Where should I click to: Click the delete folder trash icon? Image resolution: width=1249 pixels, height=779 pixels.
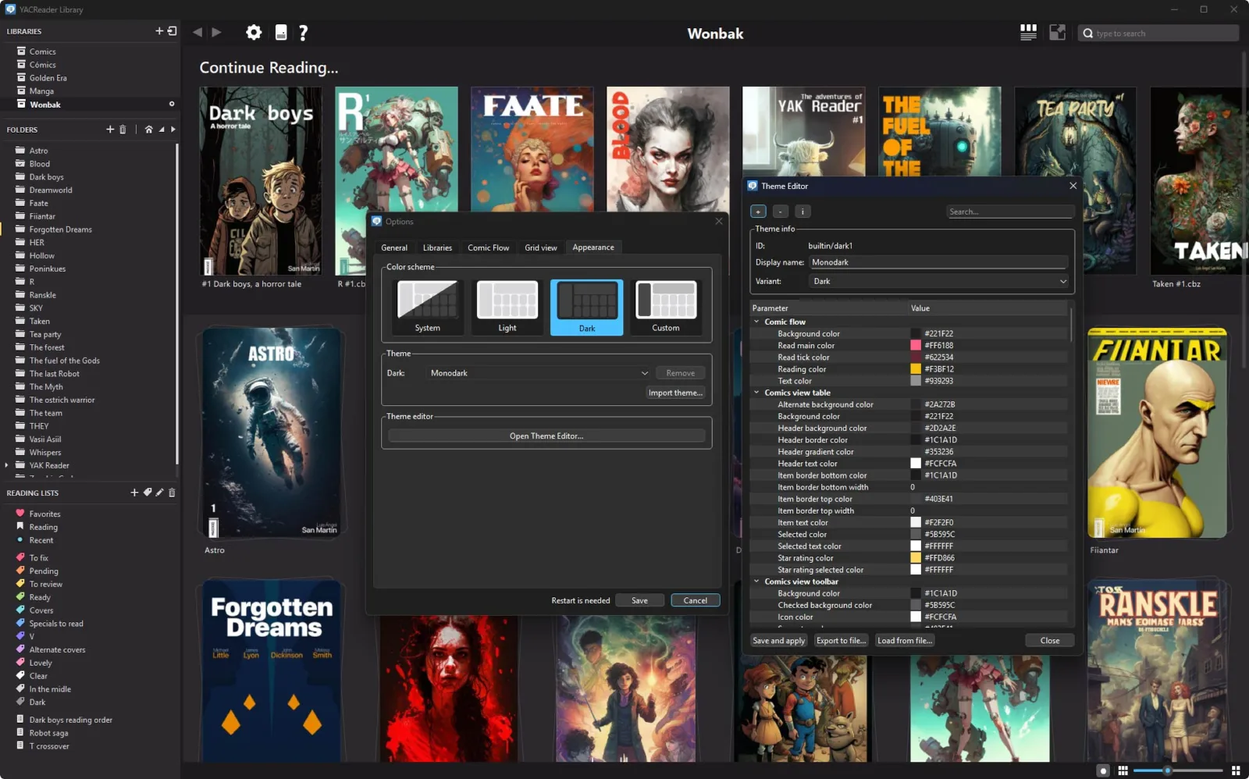123,130
